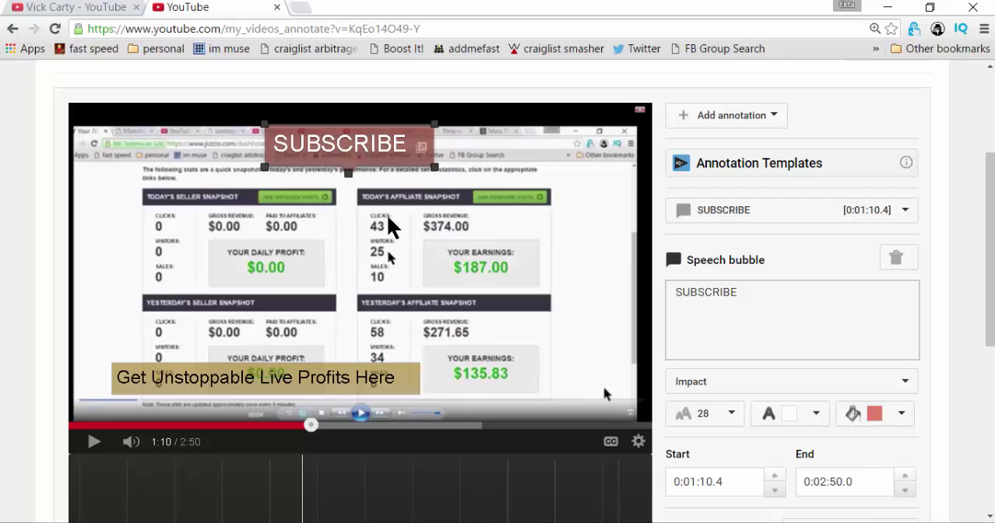Open the Other bookmarks folder
The height and width of the screenshot is (523, 995).
pyautogui.click(x=941, y=48)
